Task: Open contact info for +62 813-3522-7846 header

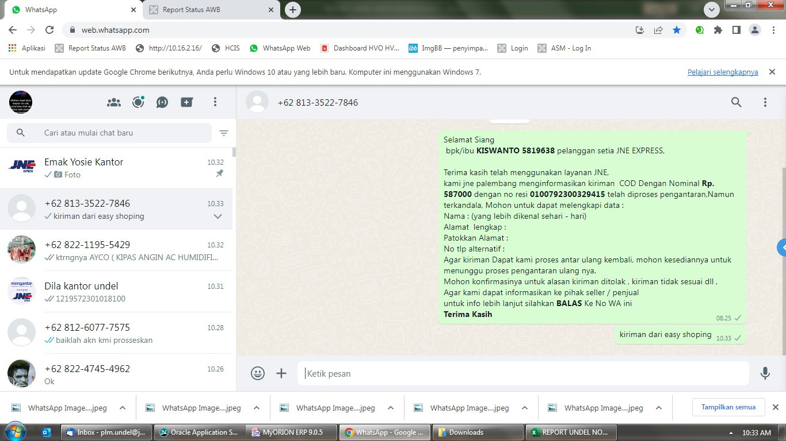Action: [x=318, y=102]
